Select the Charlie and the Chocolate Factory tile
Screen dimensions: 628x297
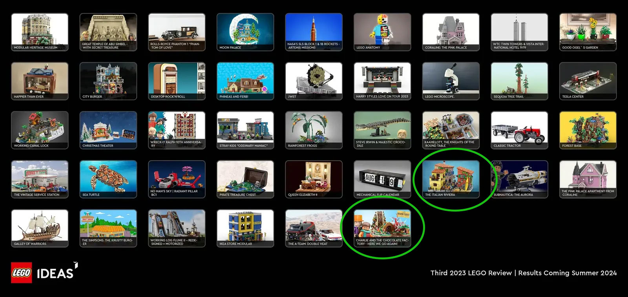tap(382, 228)
